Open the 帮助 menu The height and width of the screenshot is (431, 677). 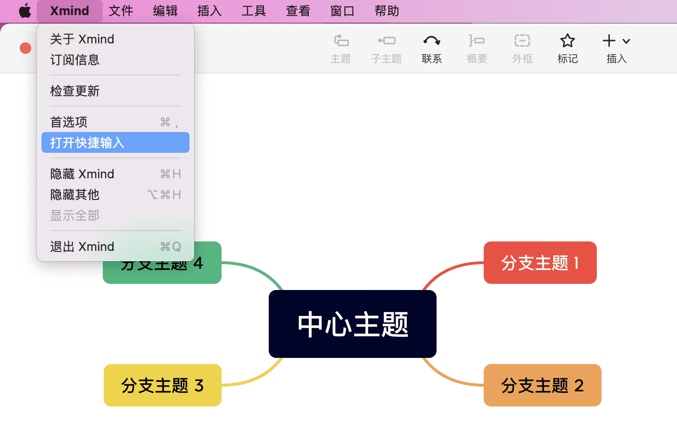point(386,10)
